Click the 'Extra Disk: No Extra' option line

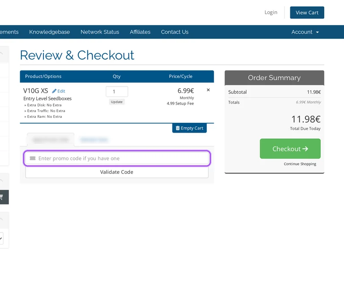coord(43,105)
